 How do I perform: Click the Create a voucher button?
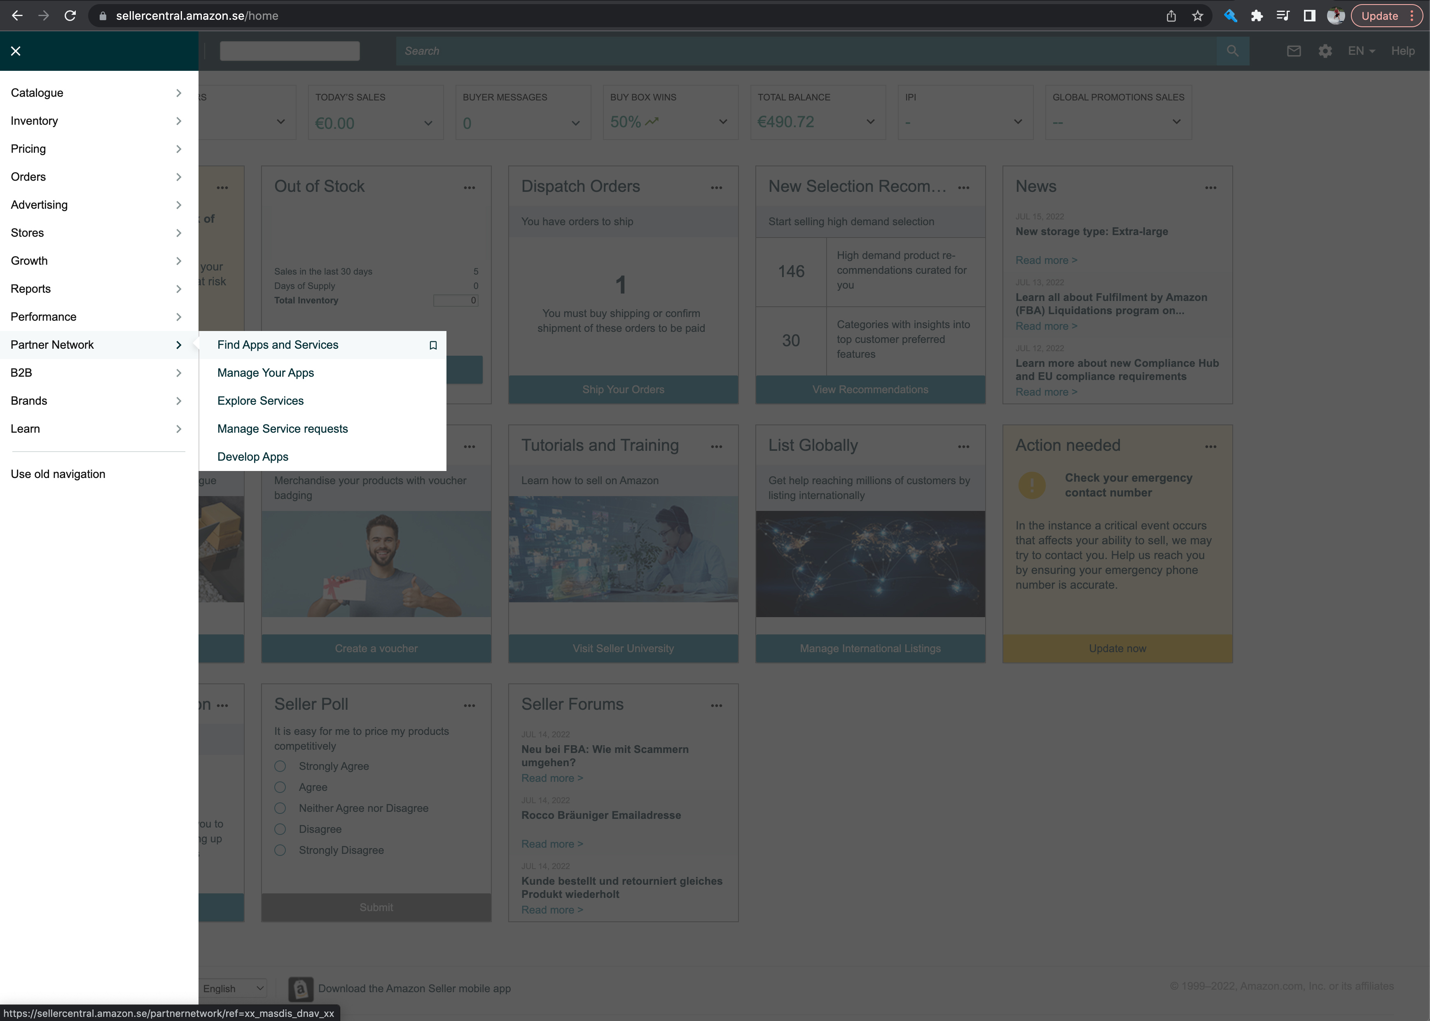point(376,648)
